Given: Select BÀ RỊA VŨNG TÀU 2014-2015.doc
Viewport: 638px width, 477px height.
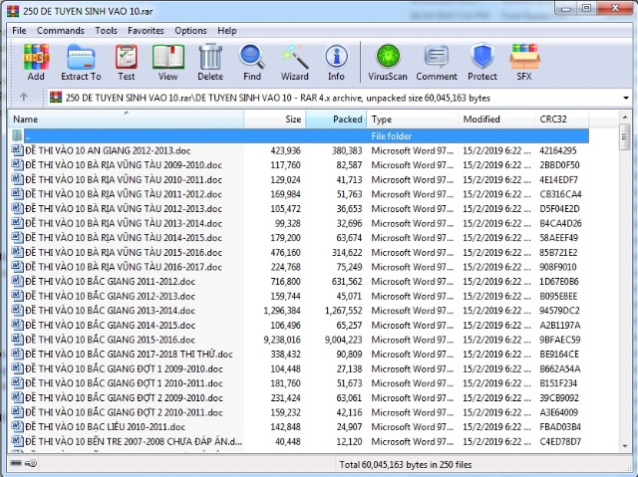Looking at the screenshot, I should [124, 237].
